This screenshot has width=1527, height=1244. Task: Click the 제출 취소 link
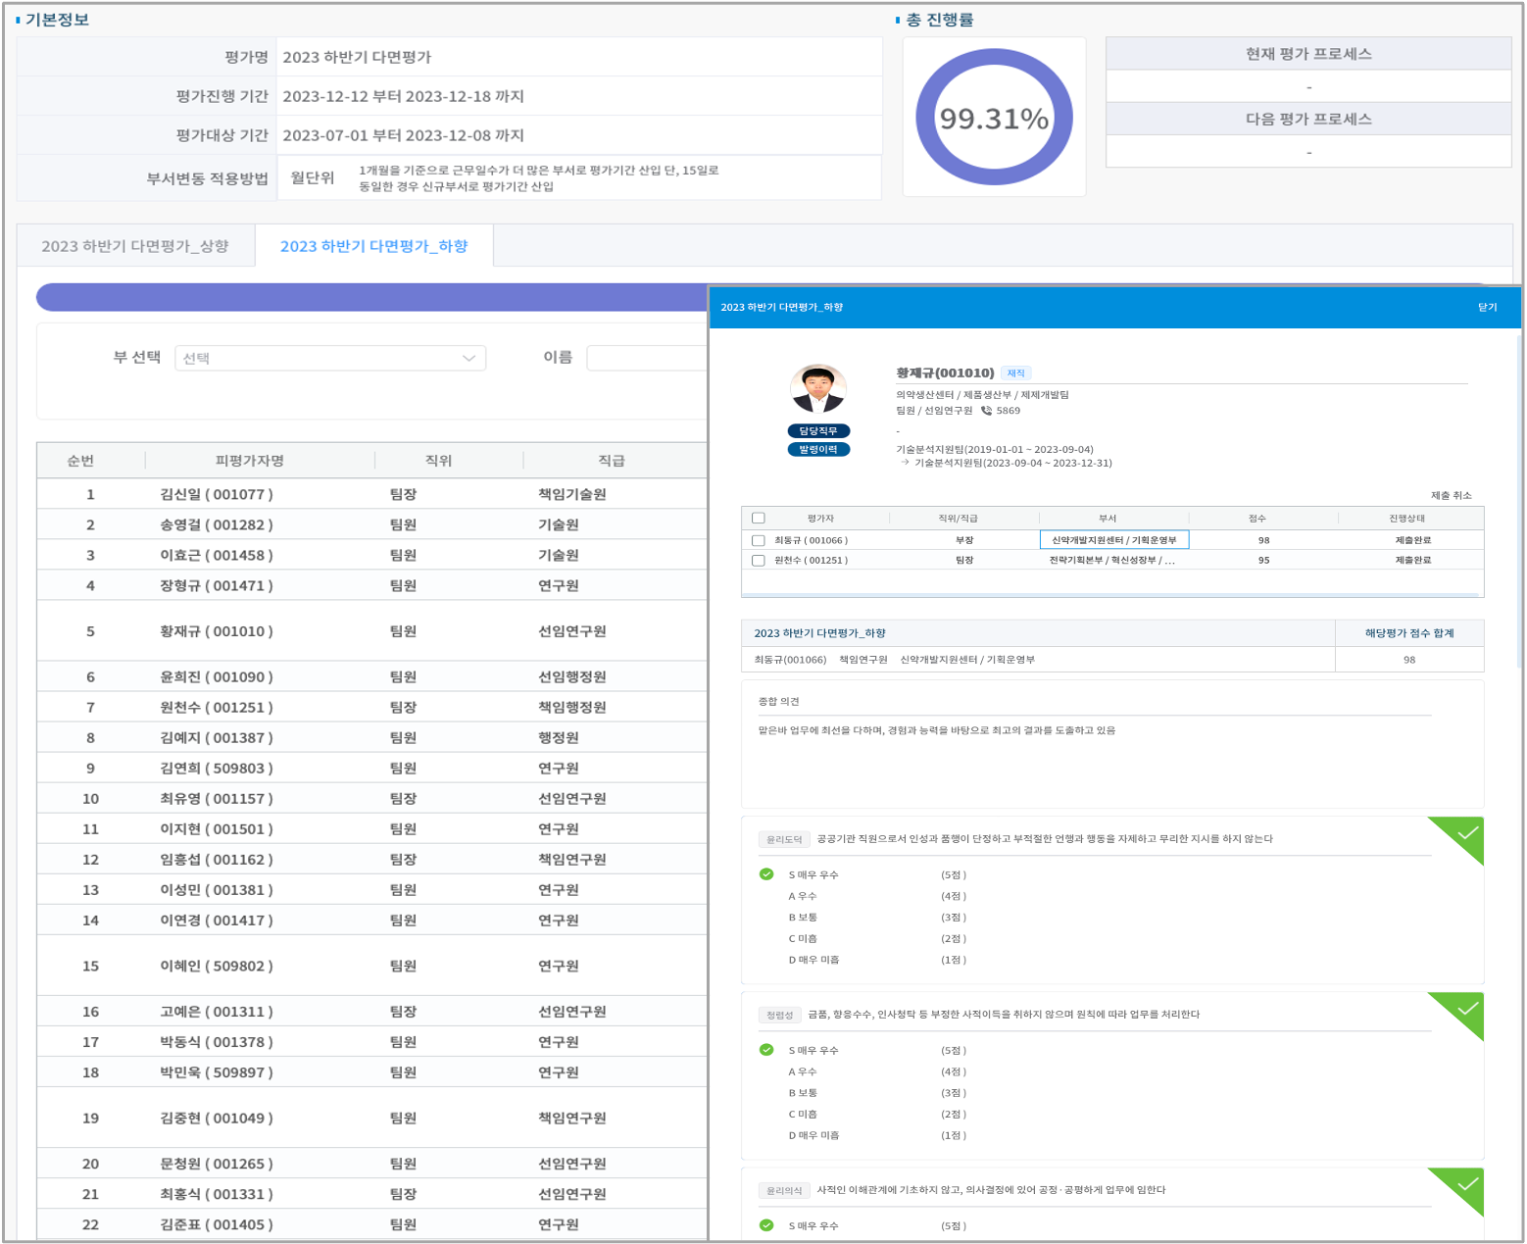click(x=1451, y=495)
